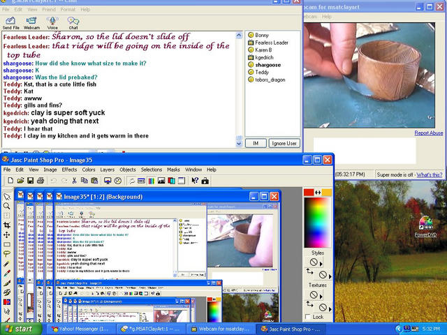Viewport: 447px width, 335px height.
Task: Click the What's this? link
Action: pyautogui.click(x=430, y=174)
